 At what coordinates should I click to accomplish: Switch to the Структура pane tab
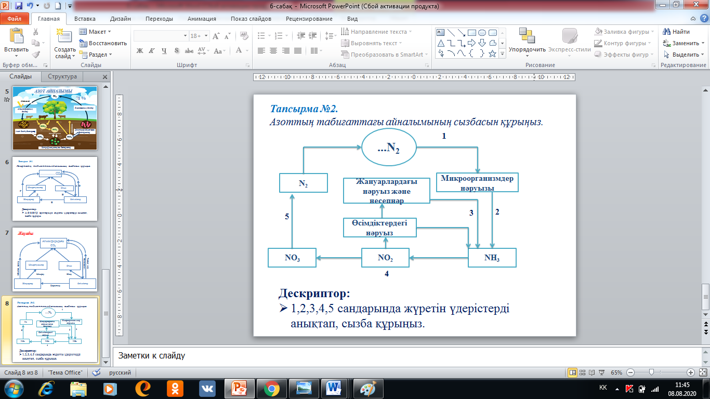[62, 76]
